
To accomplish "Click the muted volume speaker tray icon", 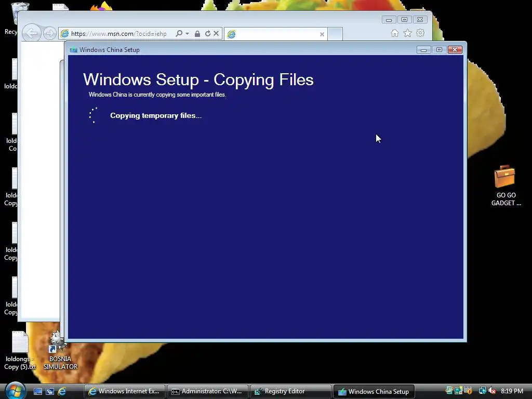I will 492,391.
